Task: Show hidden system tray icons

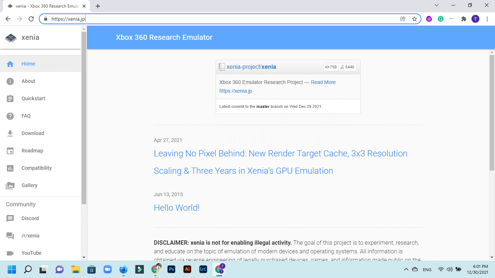Action: (x=406, y=269)
